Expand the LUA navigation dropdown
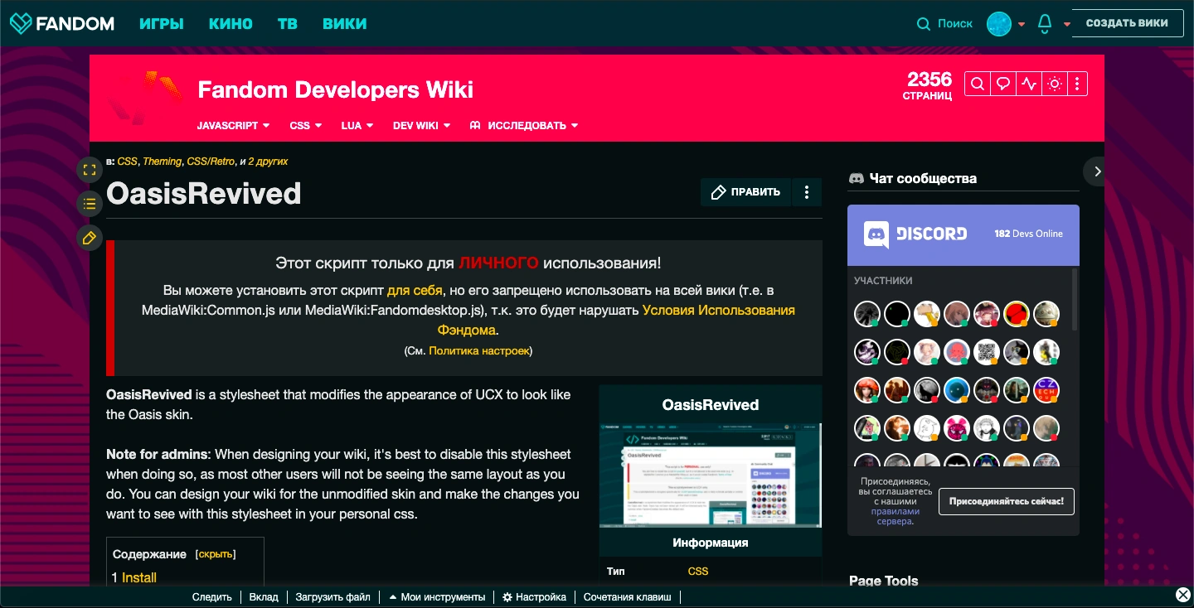1194x608 pixels. point(357,126)
